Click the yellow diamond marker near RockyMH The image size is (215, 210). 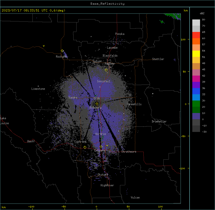[62, 51]
